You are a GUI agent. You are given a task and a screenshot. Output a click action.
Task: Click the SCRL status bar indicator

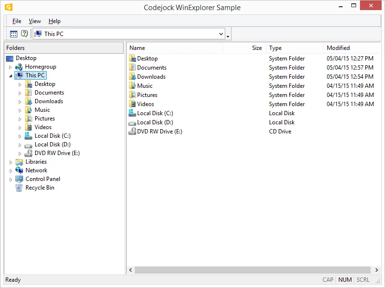[x=363, y=280]
